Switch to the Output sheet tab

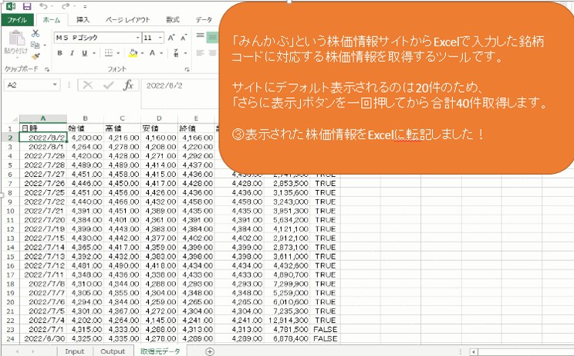113,351
